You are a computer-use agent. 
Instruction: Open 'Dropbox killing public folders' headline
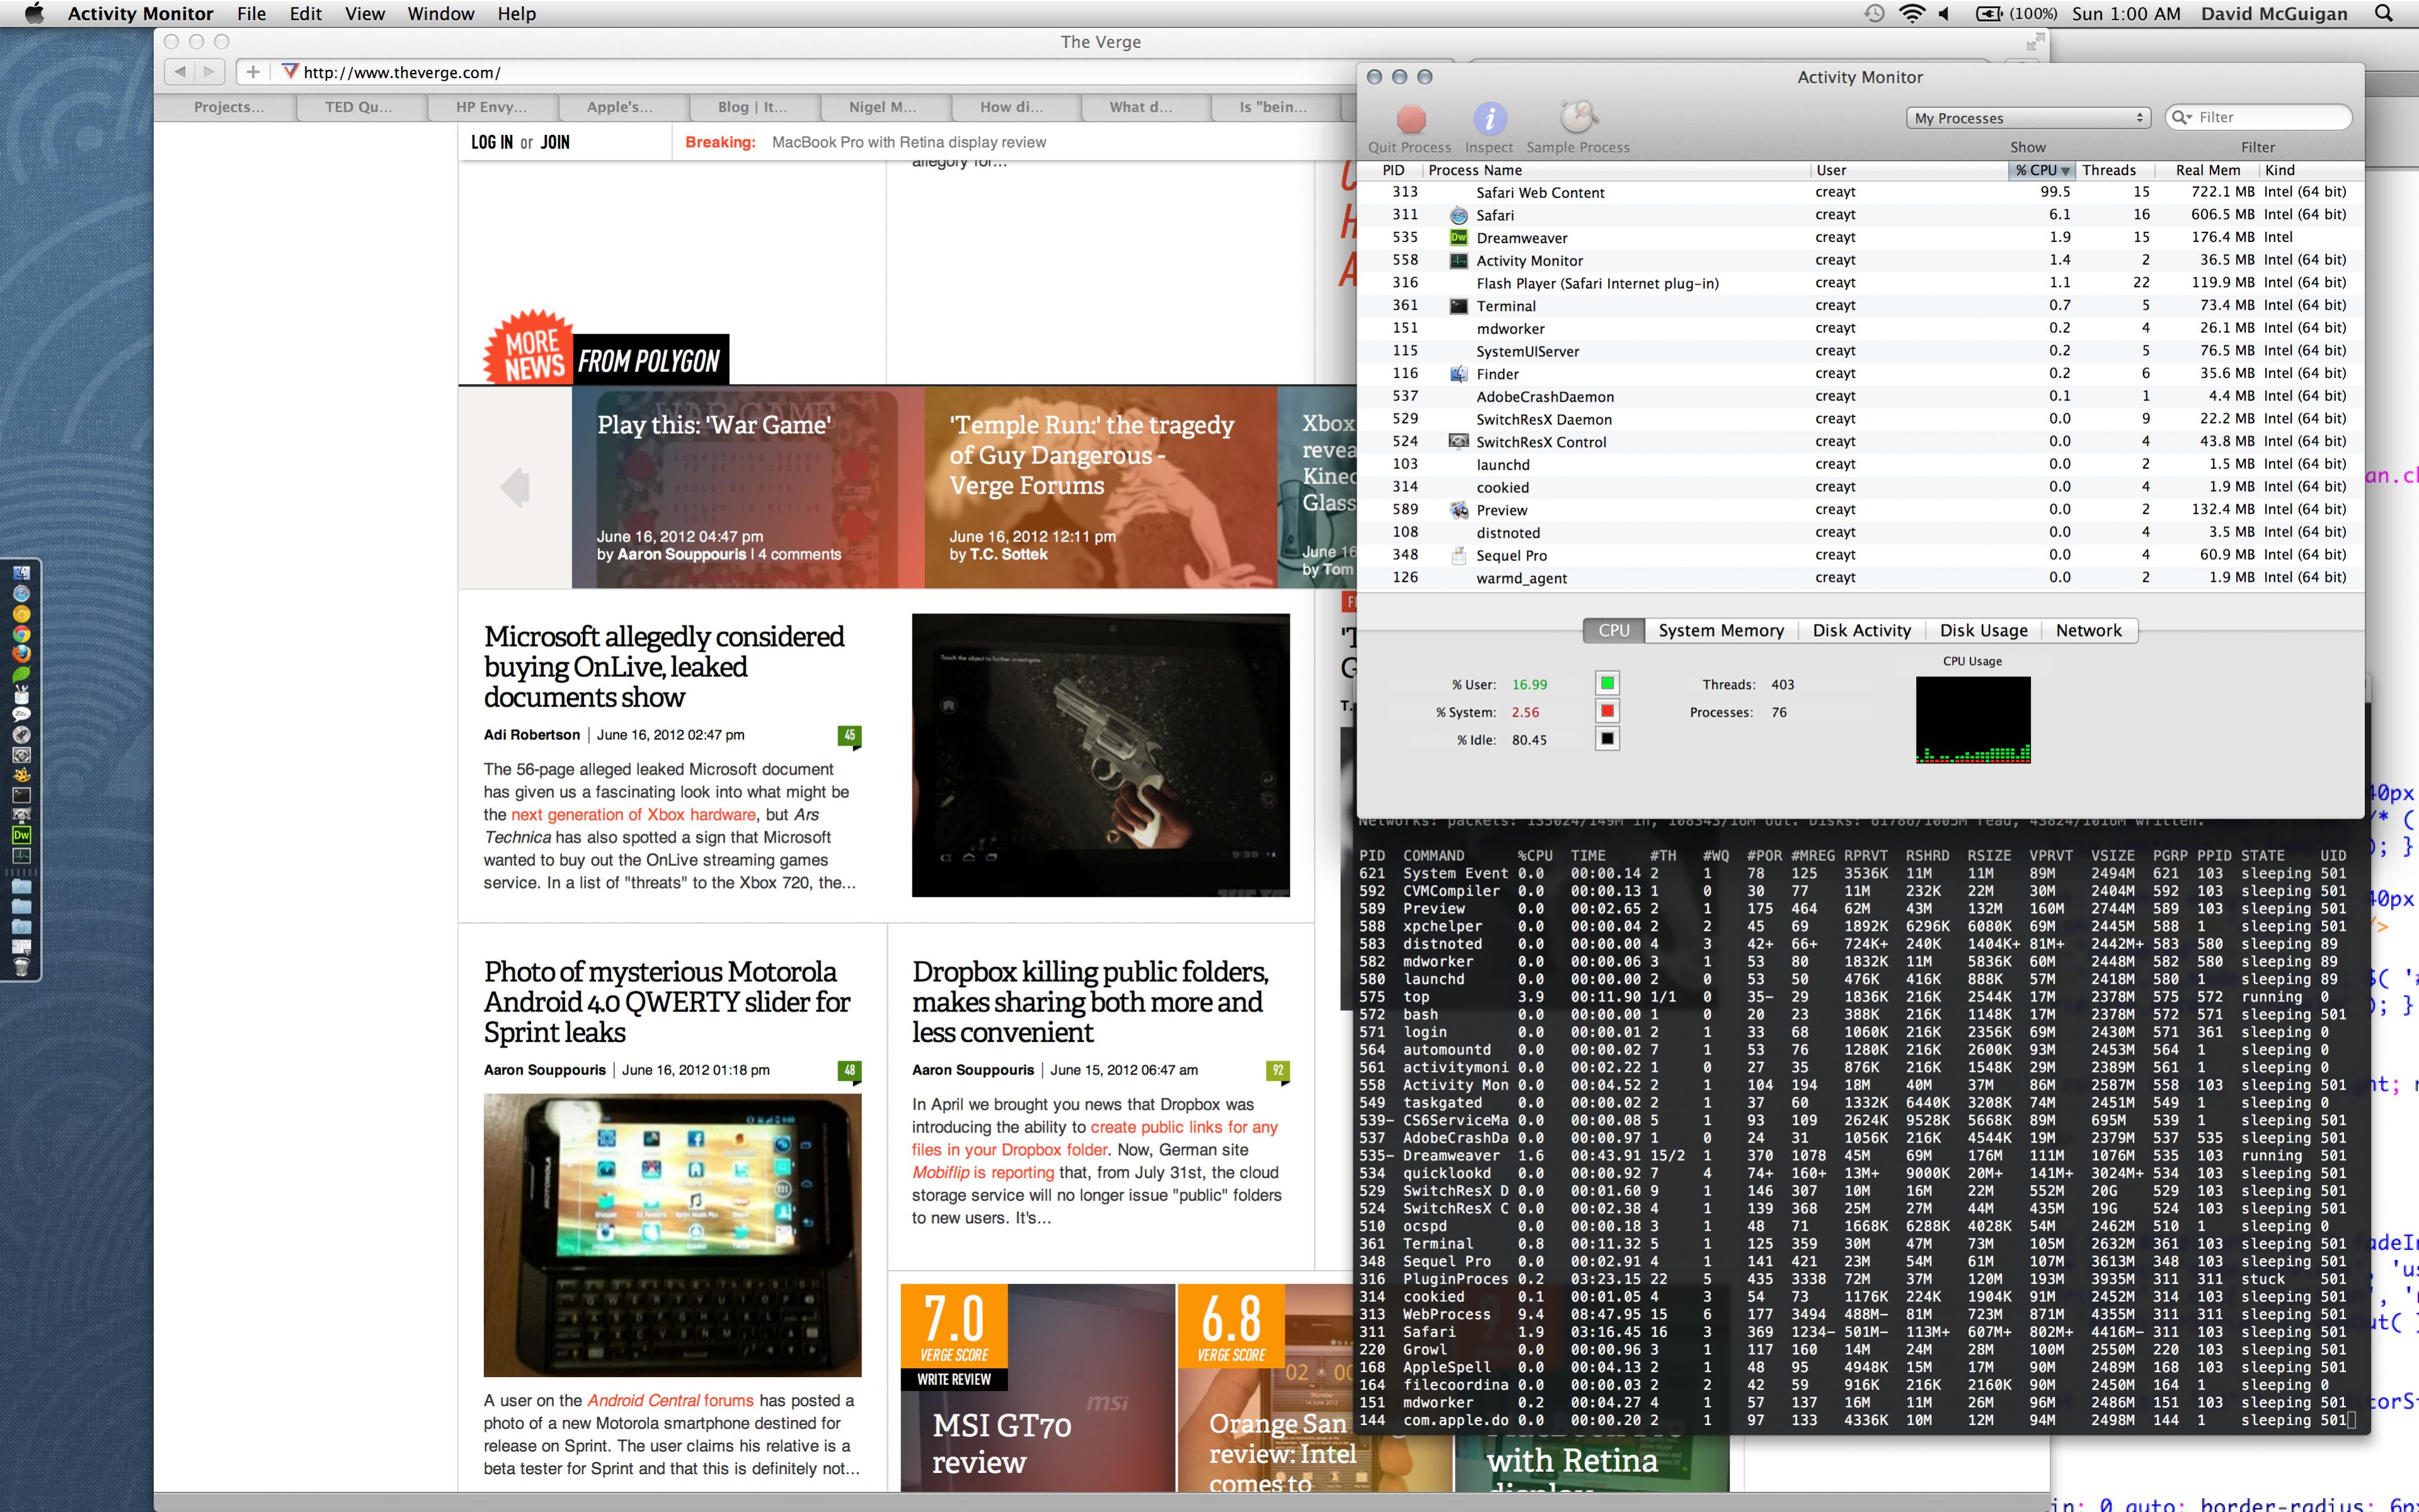(1089, 1002)
